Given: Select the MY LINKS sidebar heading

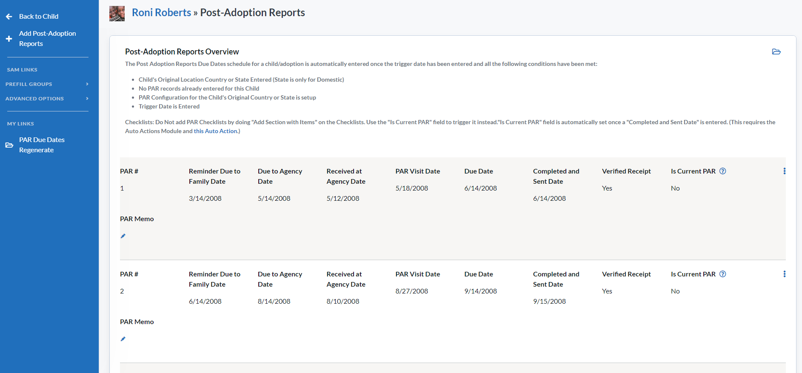Looking at the screenshot, I should click(20, 124).
